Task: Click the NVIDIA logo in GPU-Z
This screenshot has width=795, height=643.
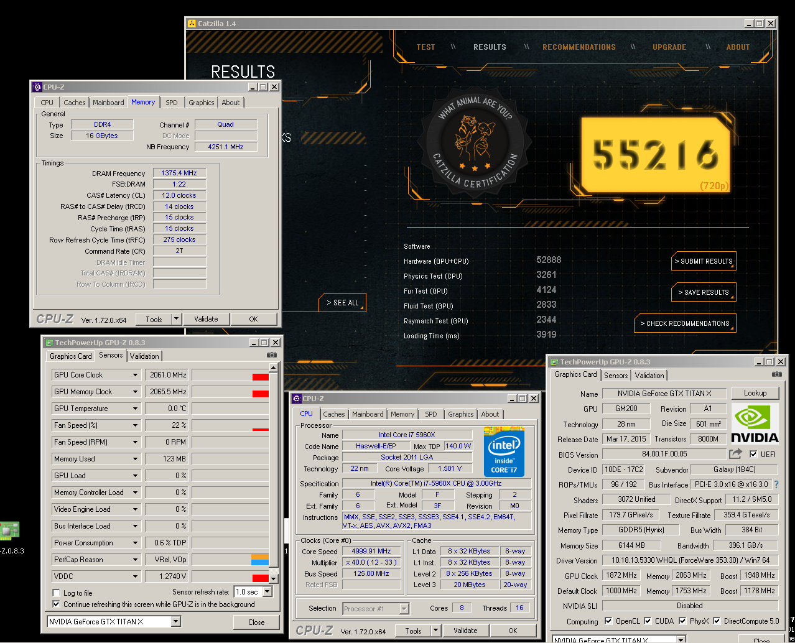Action: [x=755, y=423]
